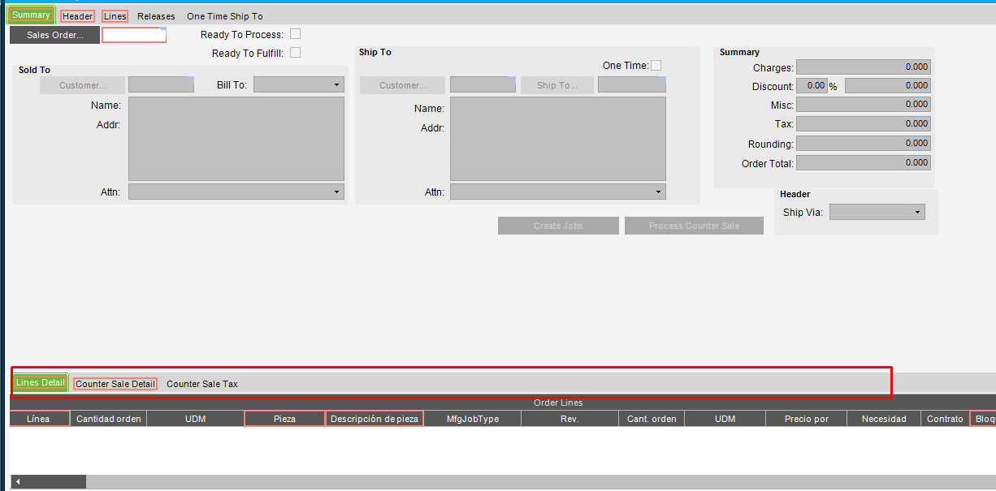The image size is (996, 491).
Task: Open the Ship Via dropdown
Action: tap(877, 212)
